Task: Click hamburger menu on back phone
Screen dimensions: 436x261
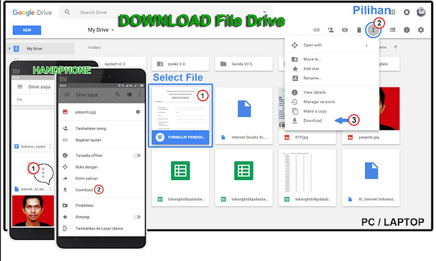Action: coord(20,87)
